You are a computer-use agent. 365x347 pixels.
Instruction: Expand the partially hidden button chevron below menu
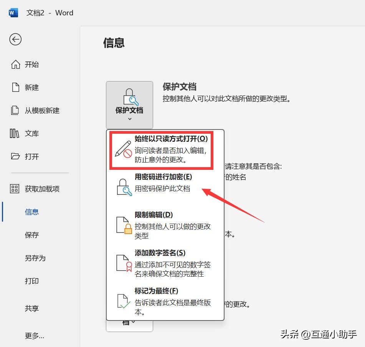(x=133, y=322)
